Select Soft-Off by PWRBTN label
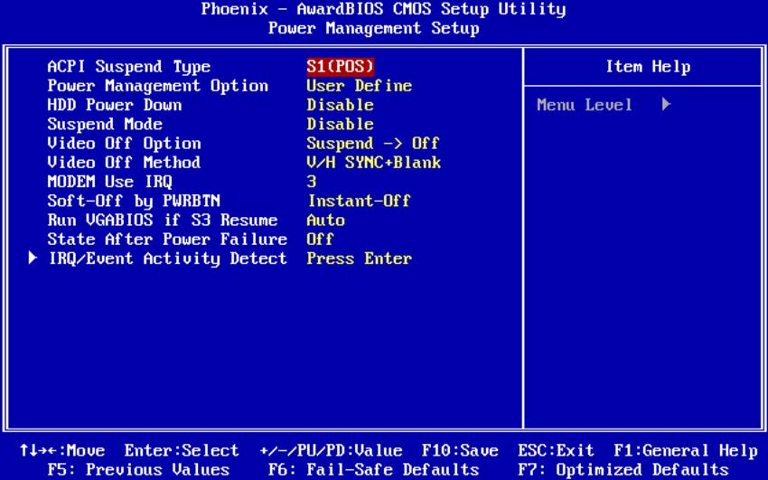The height and width of the screenshot is (480, 768). [134, 201]
